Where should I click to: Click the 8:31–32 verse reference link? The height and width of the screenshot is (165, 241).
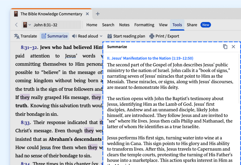[29, 47]
